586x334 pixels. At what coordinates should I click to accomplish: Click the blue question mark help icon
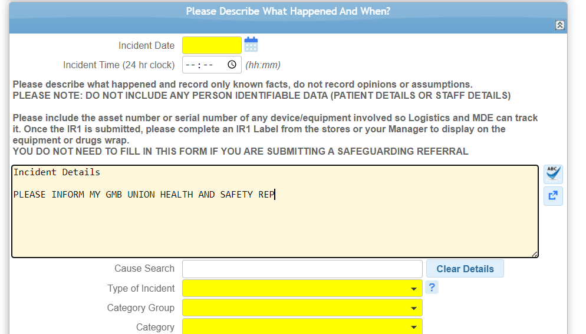pyautogui.click(x=432, y=288)
